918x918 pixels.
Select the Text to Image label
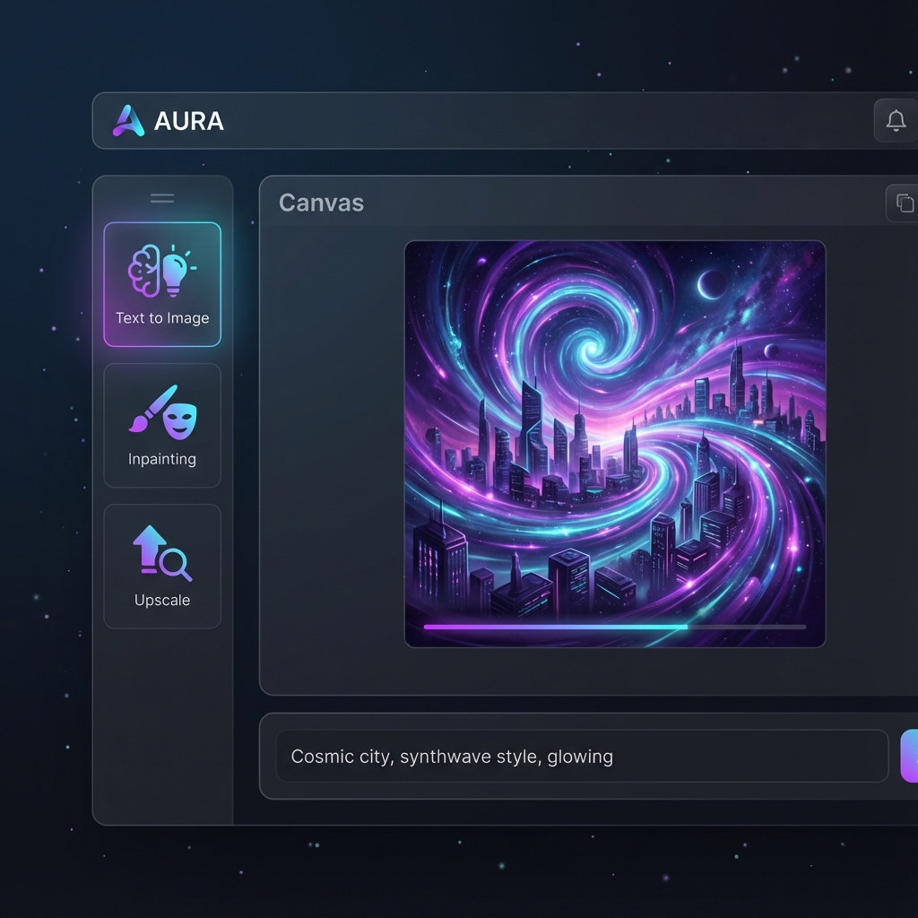click(162, 318)
